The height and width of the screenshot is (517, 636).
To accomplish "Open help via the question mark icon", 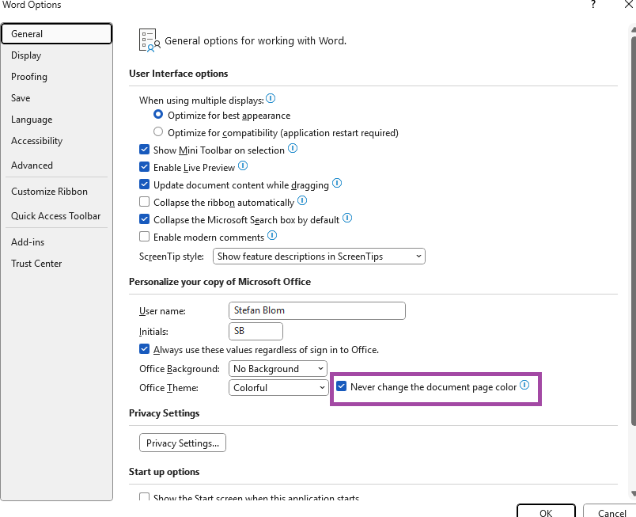I will (x=592, y=6).
